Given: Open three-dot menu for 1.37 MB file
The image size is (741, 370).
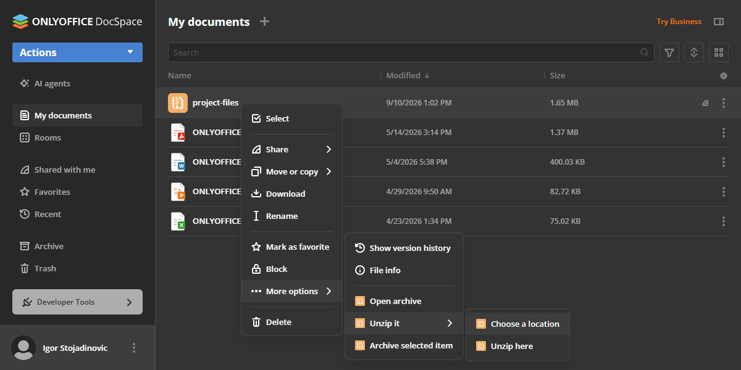Looking at the screenshot, I should pyautogui.click(x=724, y=133).
